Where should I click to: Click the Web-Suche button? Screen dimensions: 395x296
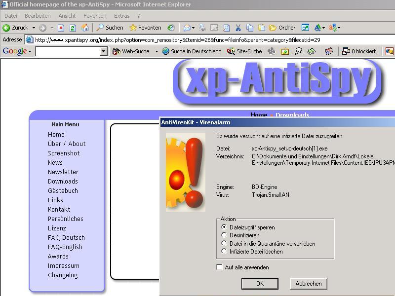131,51
